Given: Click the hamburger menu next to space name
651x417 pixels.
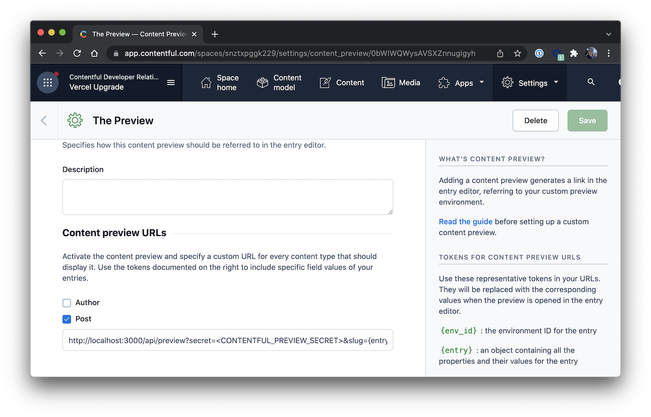Looking at the screenshot, I should point(171,83).
